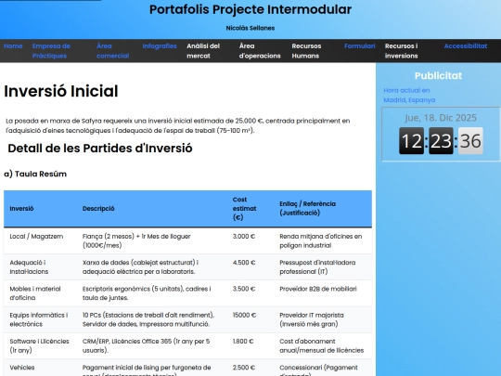Click the seconds digit 36 on clock
This screenshot has width=501, height=376.
[x=470, y=141]
